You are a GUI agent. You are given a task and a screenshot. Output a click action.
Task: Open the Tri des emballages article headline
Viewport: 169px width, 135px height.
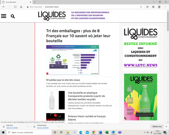click(78, 36)
